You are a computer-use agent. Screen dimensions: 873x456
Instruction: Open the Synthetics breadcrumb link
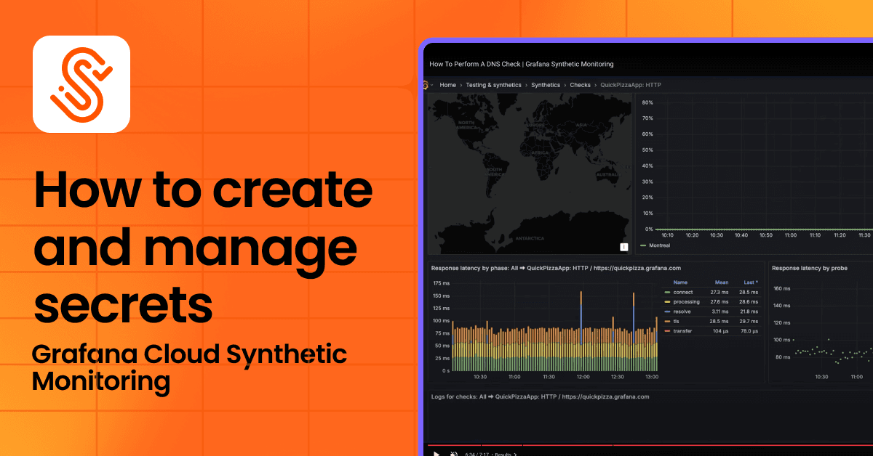click(545, 85)
